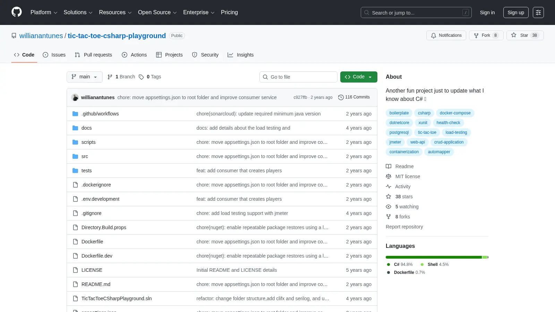The height and width of the screenshot is (312, 555).
Task: Click Report repository link
Action: pyautogui.click(x=404, y=227)
